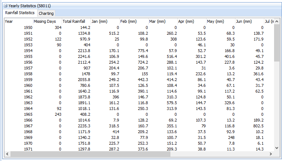Click the Feb (mm) column header
Screen dimensions: 282x161
tap(134, 21)
